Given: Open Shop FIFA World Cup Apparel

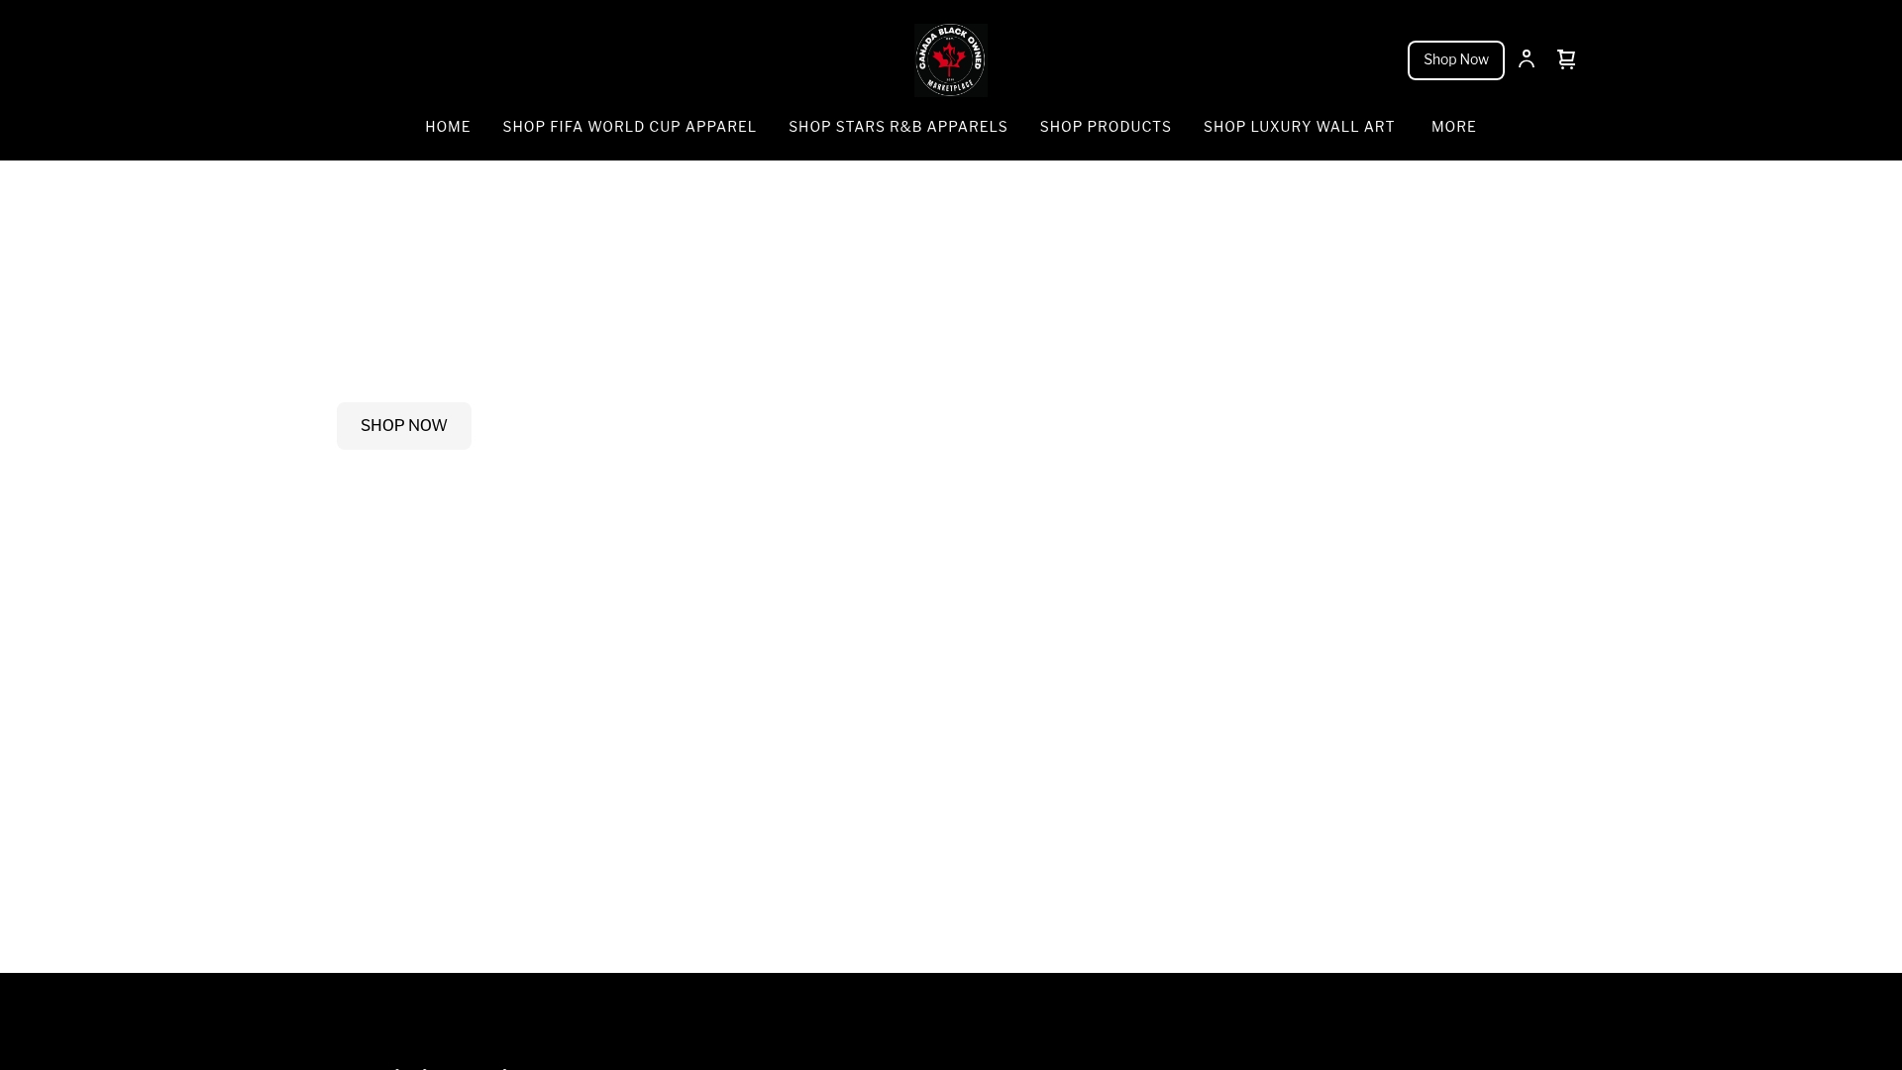Looking at the screenshot, I should click(x=629, y=127).
